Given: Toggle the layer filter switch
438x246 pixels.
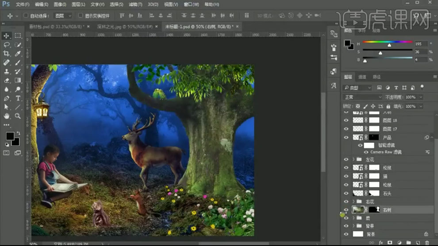Looking at the screenshot, I should tap(422, 87).
